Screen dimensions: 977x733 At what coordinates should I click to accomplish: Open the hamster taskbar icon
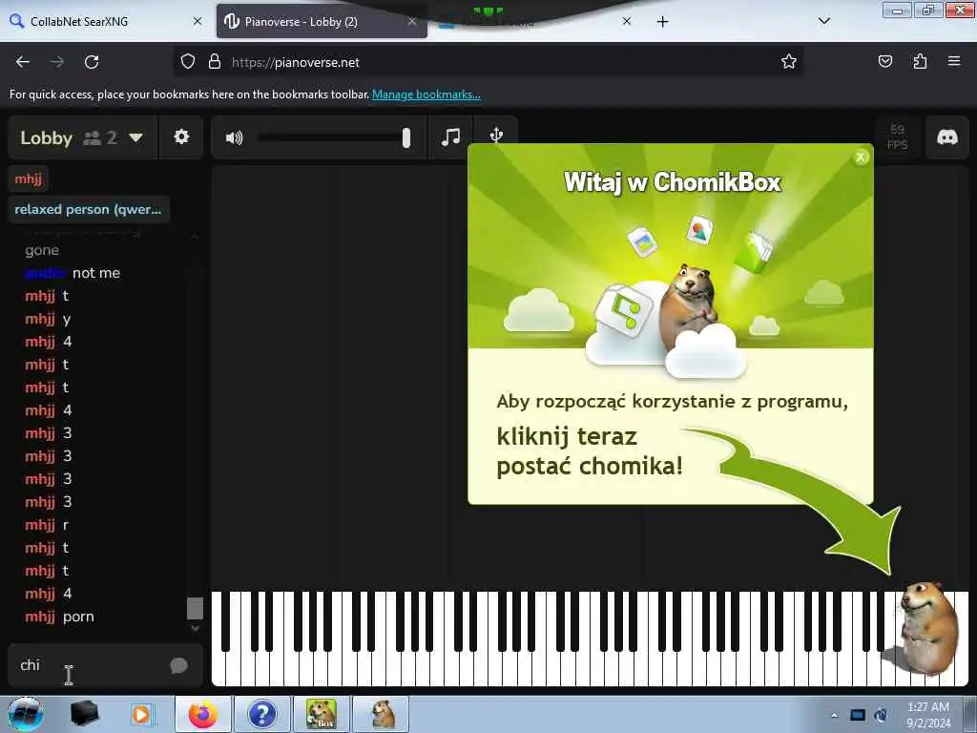click(x=382, y=714)
